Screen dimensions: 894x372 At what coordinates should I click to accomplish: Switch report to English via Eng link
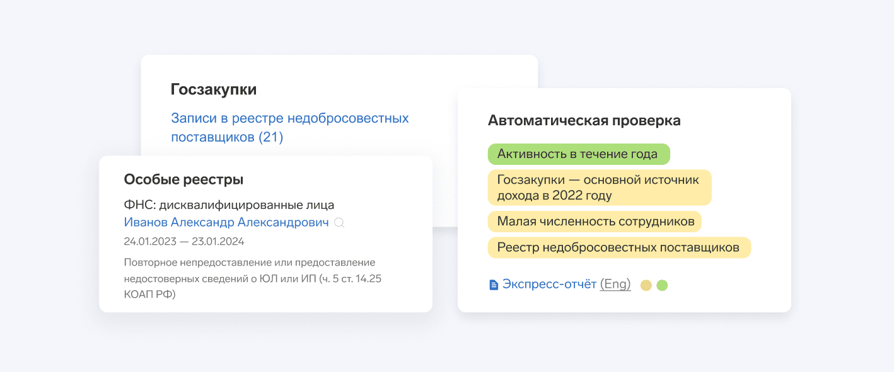(x=615, y=285)
